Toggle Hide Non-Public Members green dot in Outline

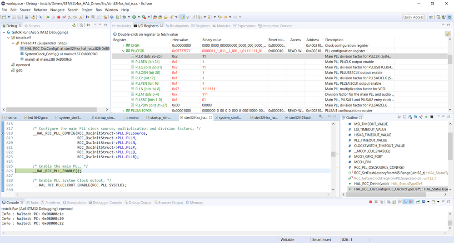click(x=426, y=117)
